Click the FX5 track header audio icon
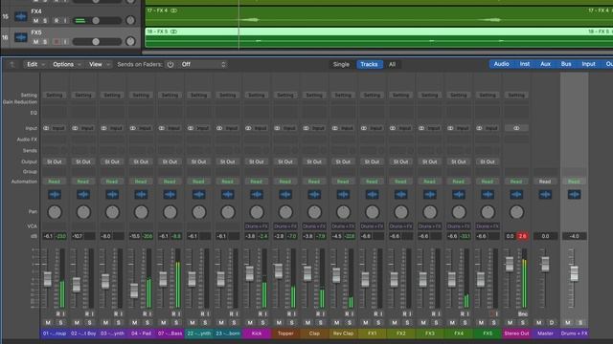The height and width of the screenshot is (344, 613). [21, 37]
